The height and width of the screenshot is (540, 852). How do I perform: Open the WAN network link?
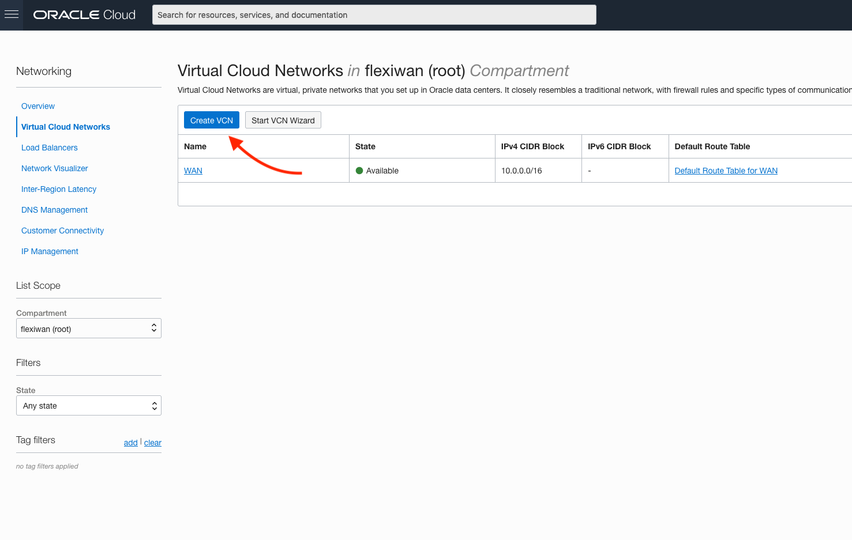(193, 171)
